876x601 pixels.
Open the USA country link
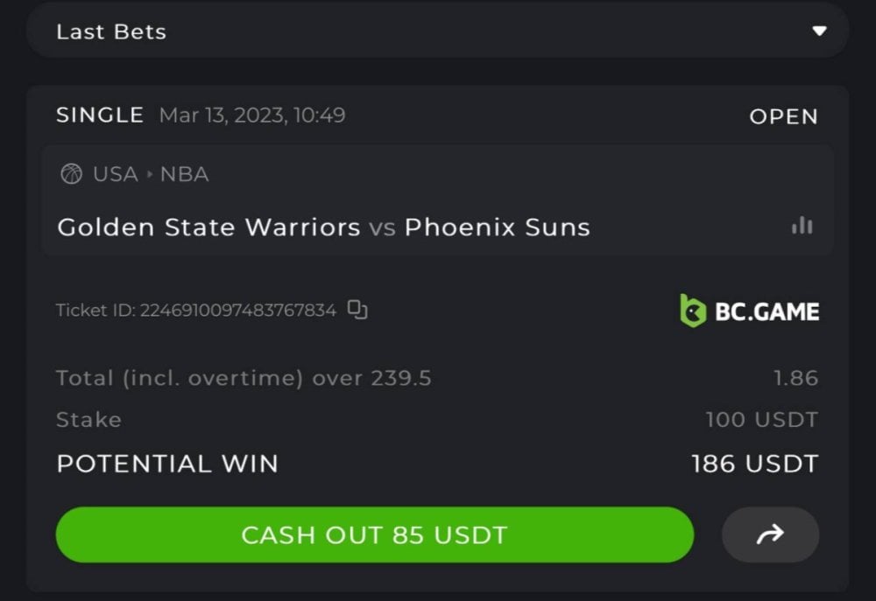pos(116,174)
